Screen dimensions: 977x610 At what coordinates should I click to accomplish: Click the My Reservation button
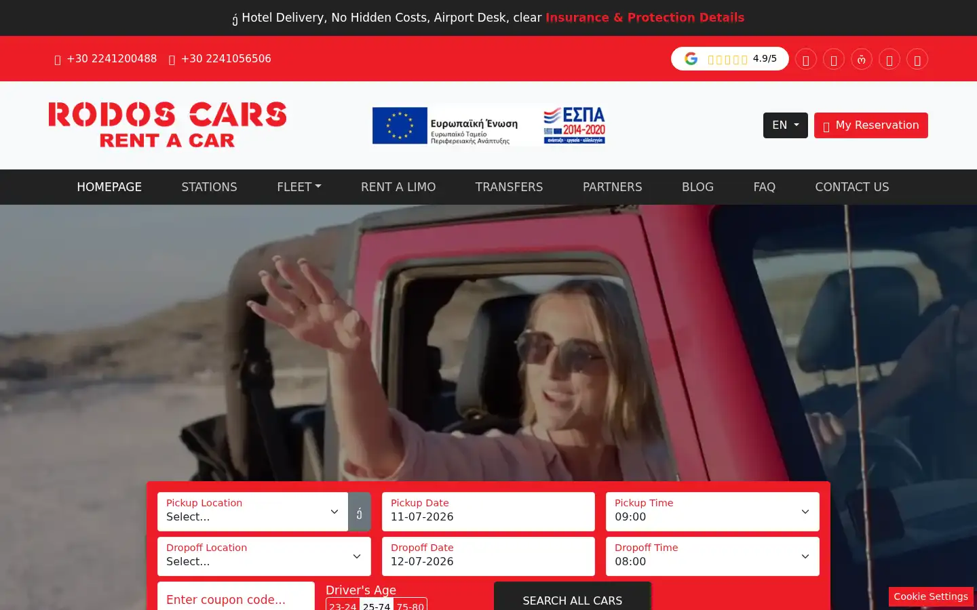871,125
